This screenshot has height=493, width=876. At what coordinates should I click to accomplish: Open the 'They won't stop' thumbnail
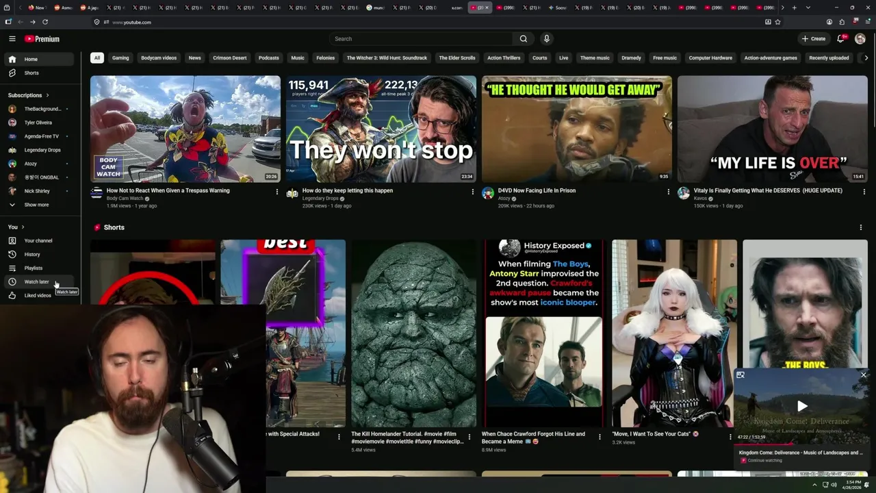[x=381, y=129]
